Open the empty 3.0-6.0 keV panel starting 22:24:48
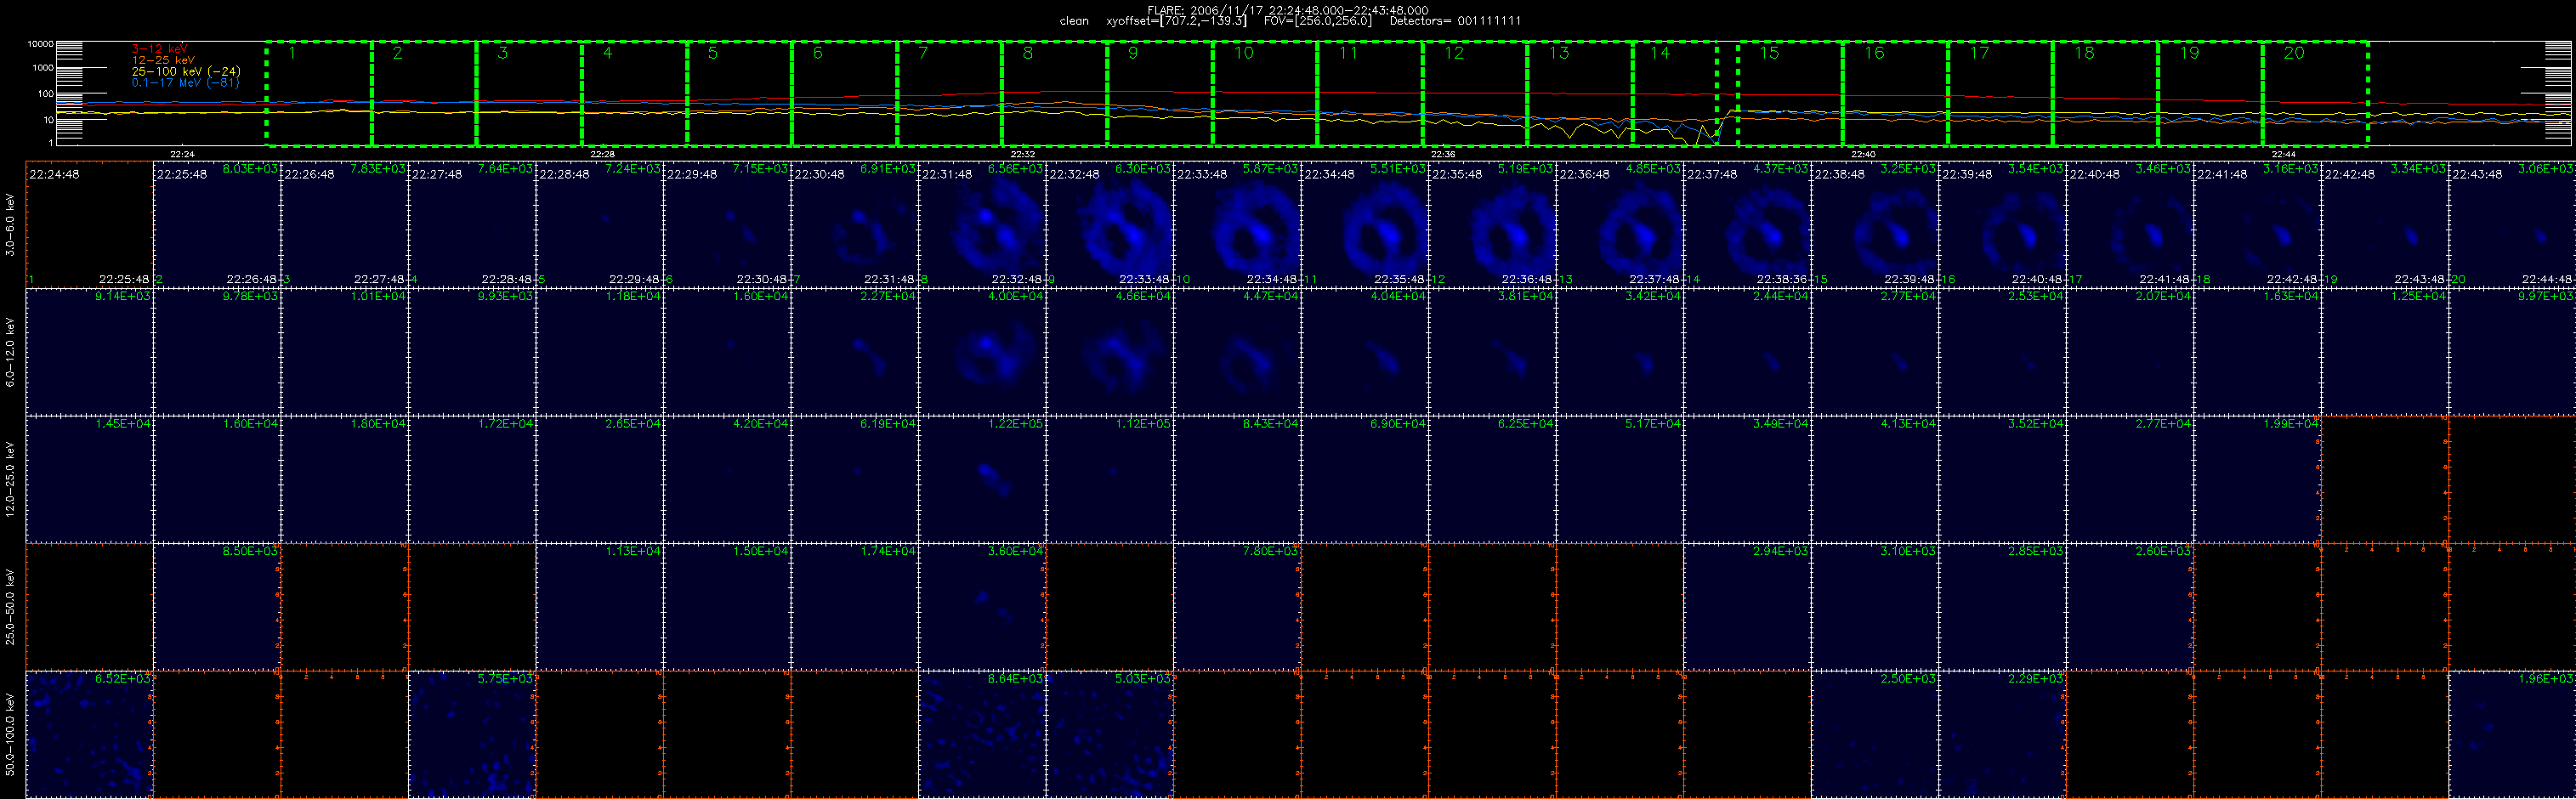Image resolution: width=2576 pixels, height=799 pixels. (89, 224)
